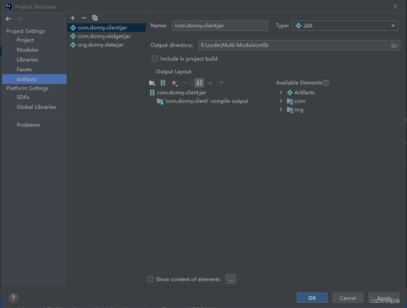Expand Artifacts in Available Elements
This screenshot has height=308, width=407.
click(x=281, y=93)
